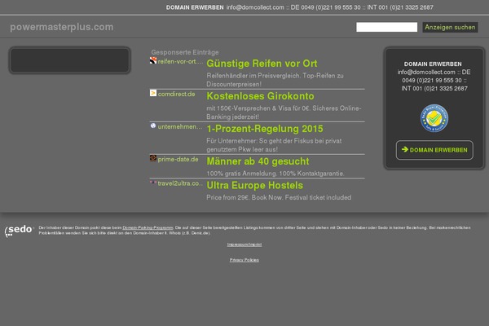489x326 pixels.
Task: Click the 100% gratis Anmeldung description
Action: (275, 174)
